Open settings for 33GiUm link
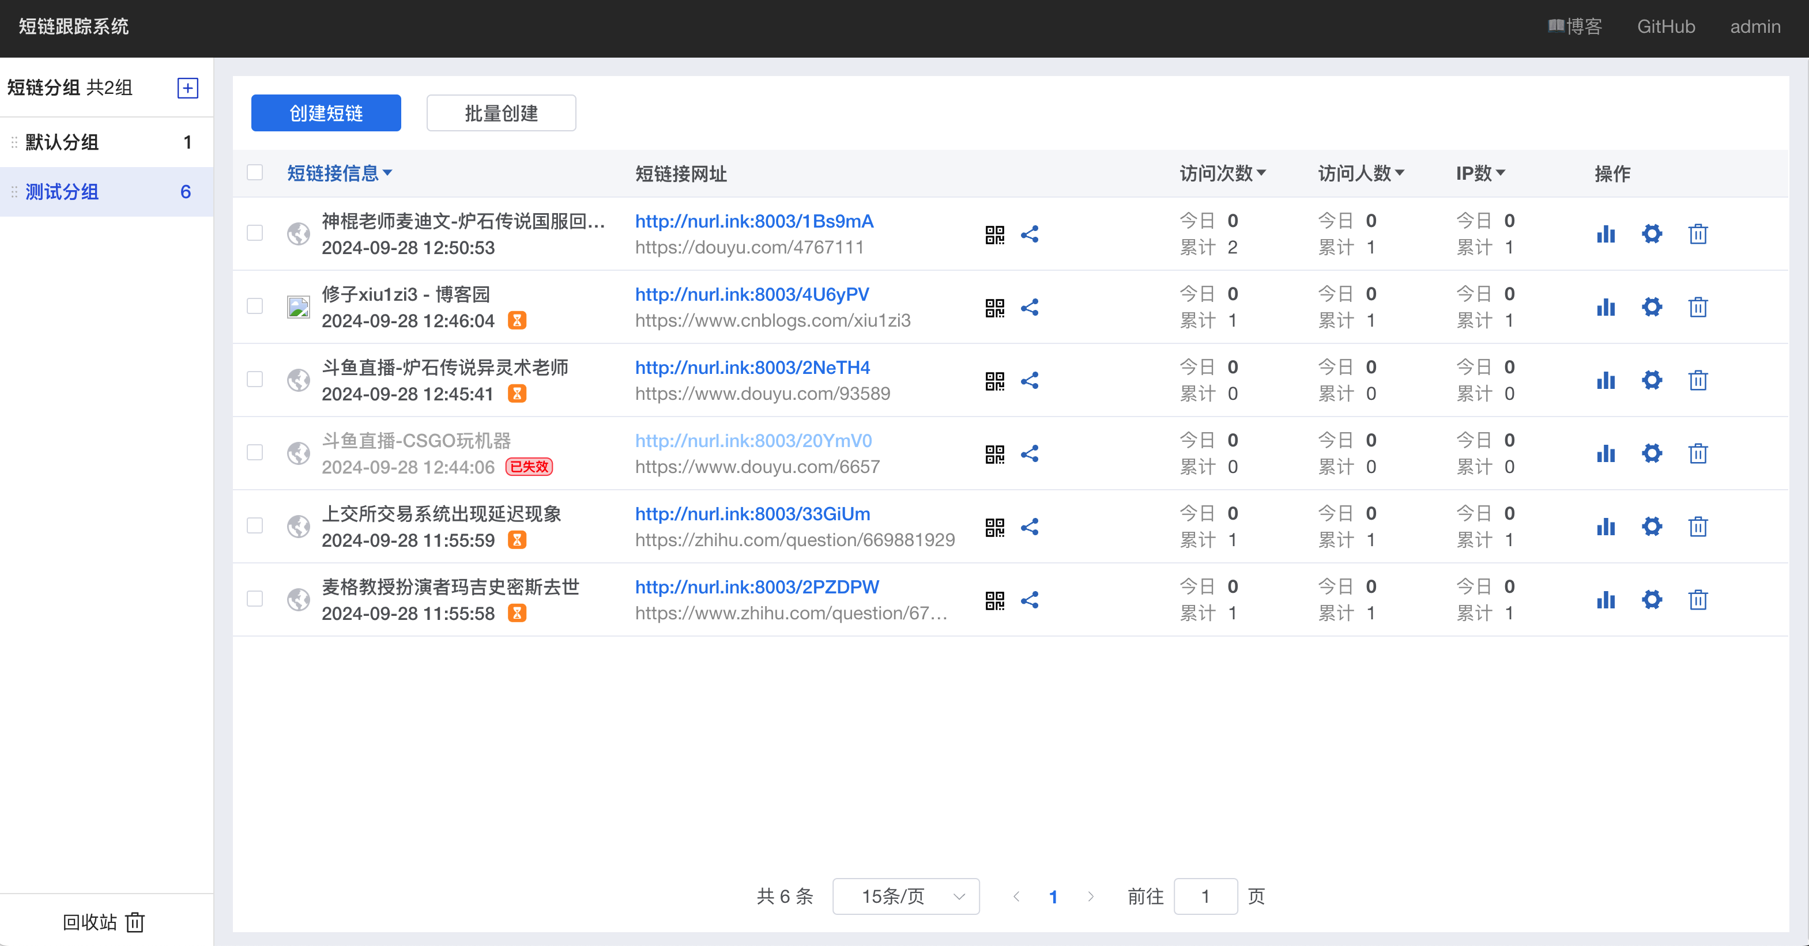This screenshot has height=946, width=1809. 1652,527
